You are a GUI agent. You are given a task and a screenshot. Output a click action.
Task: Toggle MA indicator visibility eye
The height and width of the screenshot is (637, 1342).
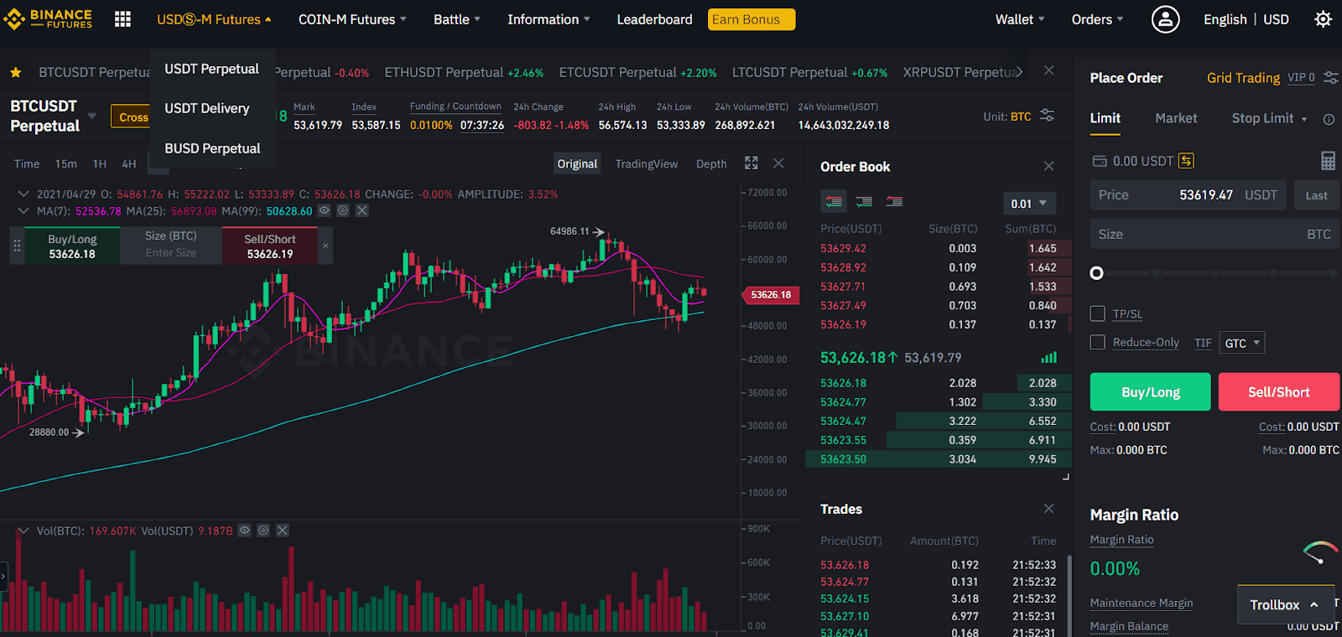click(x=324, y=210)
